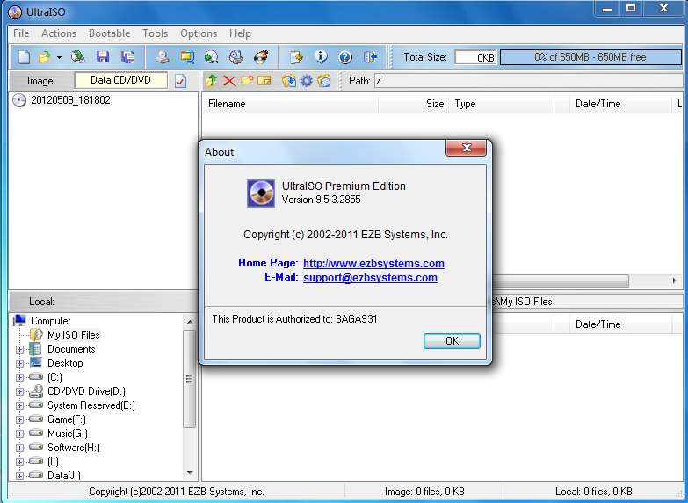Select My ISO Files in local tree

73,335
